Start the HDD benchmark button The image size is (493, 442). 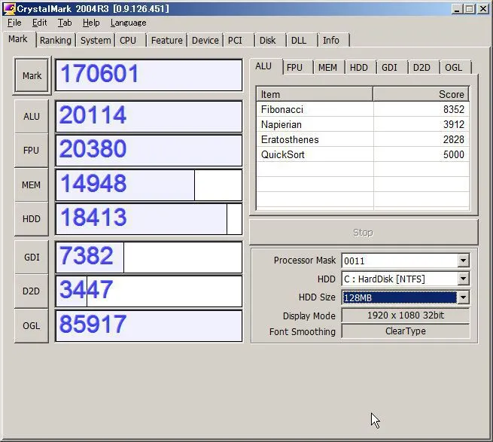point(32,218)
